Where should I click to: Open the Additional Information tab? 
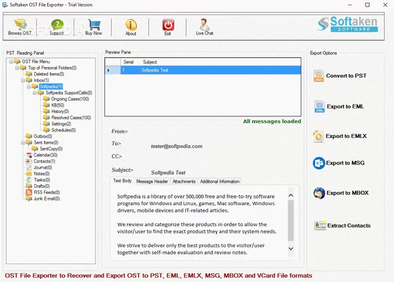(219, 181)
